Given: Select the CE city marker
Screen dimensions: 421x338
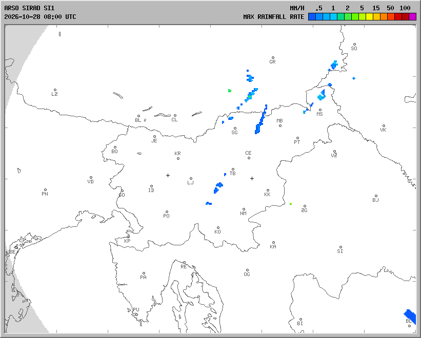Looking at the screenshot, I should tap(249, 158).
